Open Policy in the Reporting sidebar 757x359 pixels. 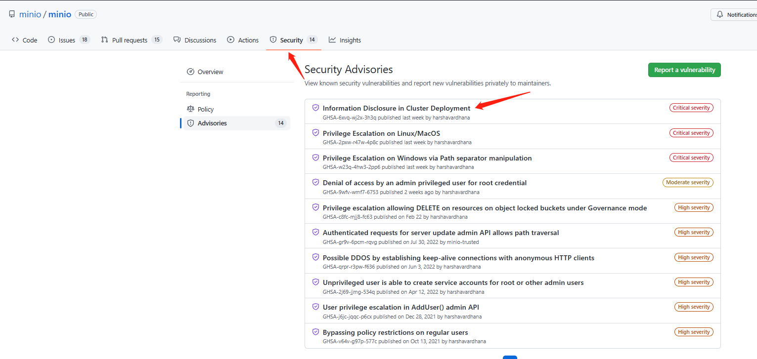[x=235, y=109]
